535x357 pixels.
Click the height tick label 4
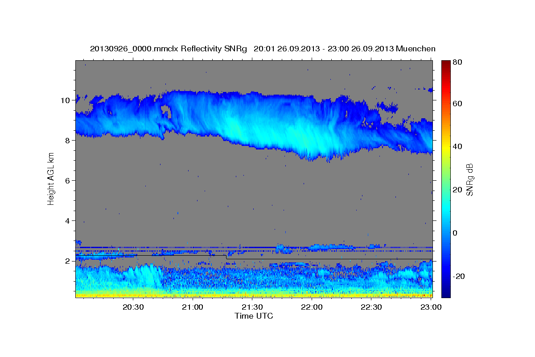68,221
